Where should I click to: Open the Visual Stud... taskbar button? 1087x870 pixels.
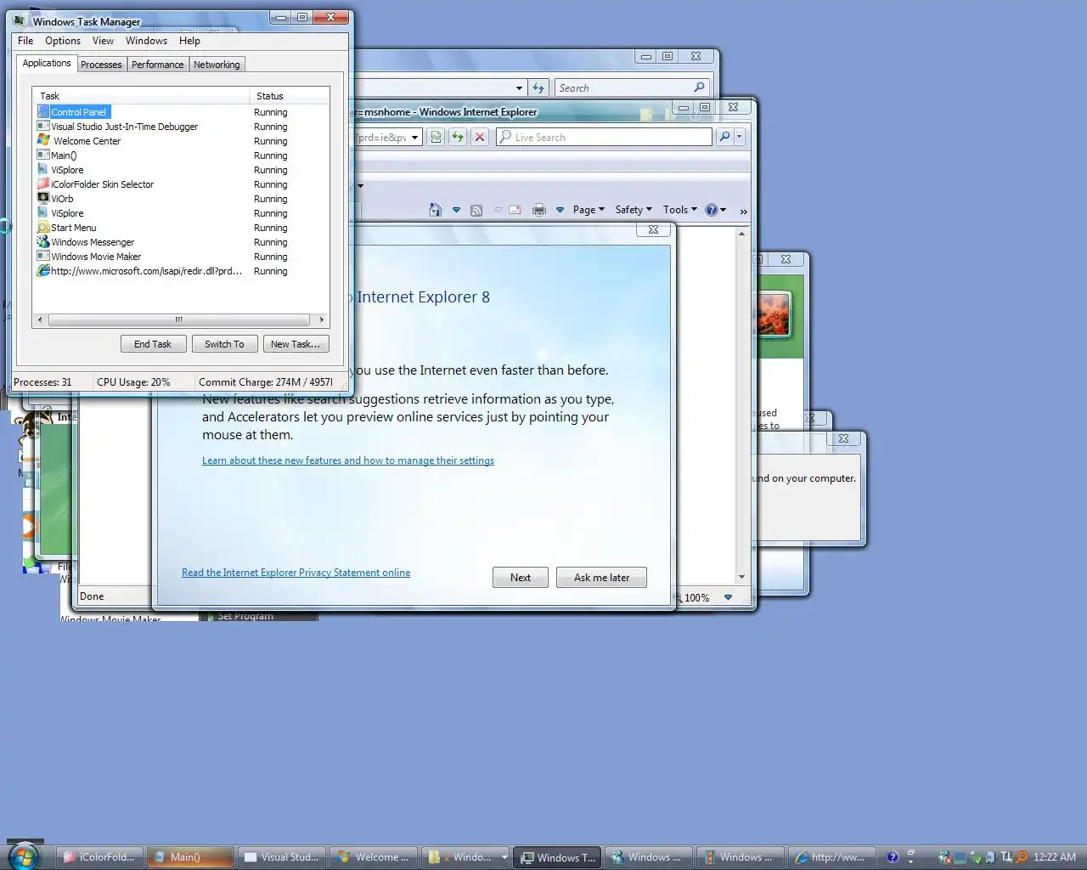coord(281,857)
